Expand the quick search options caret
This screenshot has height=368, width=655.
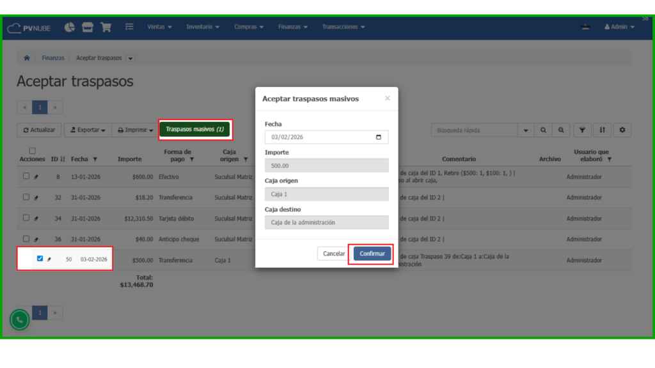coord(526,130)
